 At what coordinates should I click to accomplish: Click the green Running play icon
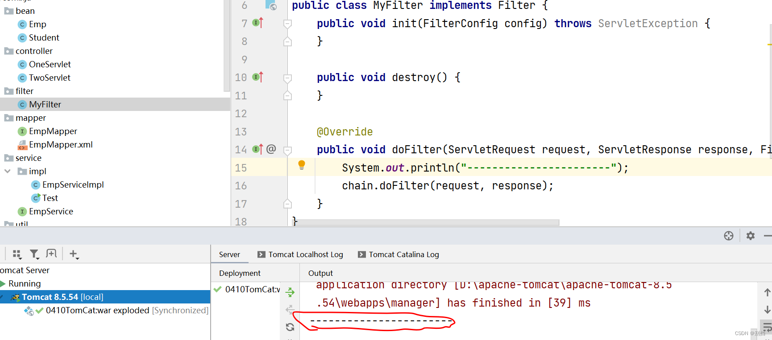pyautogui.click(x=3, y=284)
